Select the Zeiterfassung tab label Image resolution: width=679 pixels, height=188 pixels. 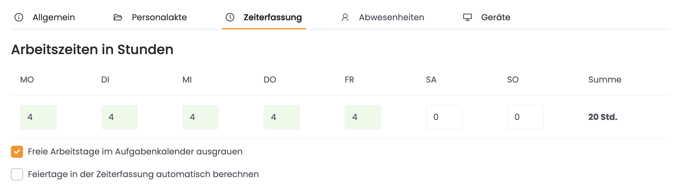point(272,18)
